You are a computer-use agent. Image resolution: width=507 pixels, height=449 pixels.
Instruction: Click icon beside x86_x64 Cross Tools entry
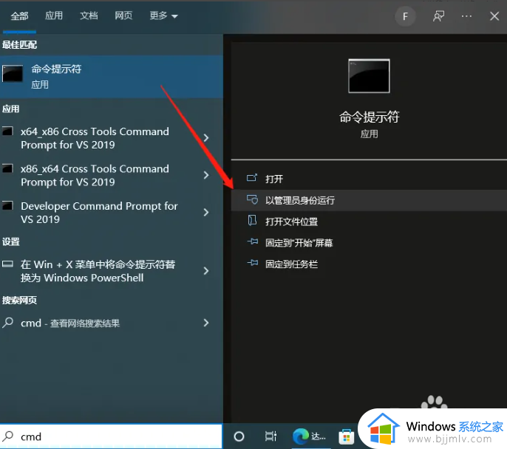tap(7, 168)
